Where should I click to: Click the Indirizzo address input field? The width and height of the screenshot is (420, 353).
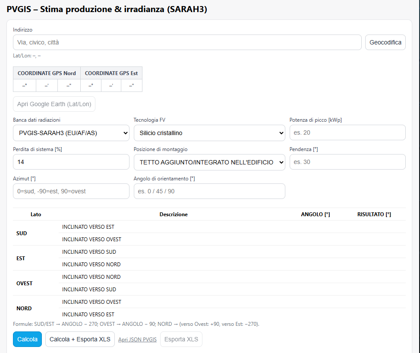tap(187, 42)
